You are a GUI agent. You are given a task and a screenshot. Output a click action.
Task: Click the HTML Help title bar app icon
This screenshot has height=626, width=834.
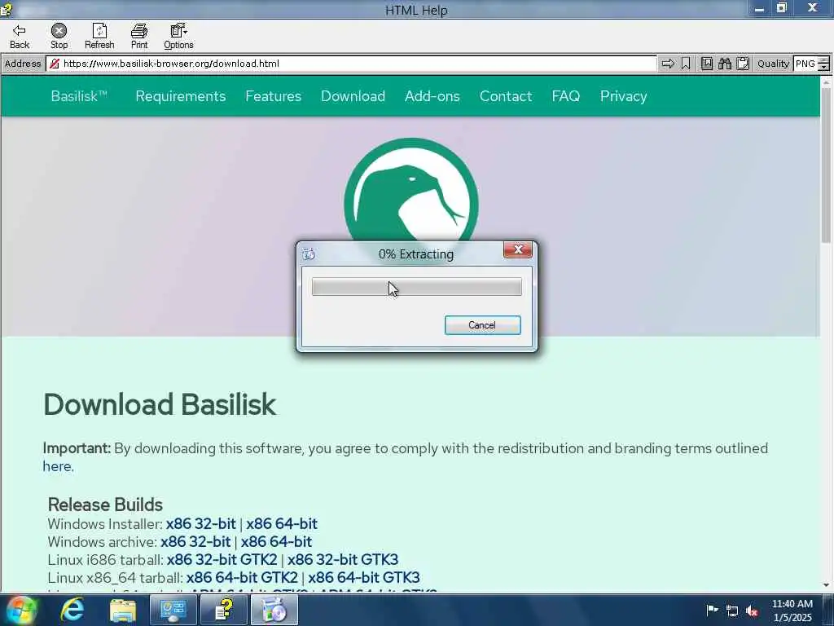7,9
